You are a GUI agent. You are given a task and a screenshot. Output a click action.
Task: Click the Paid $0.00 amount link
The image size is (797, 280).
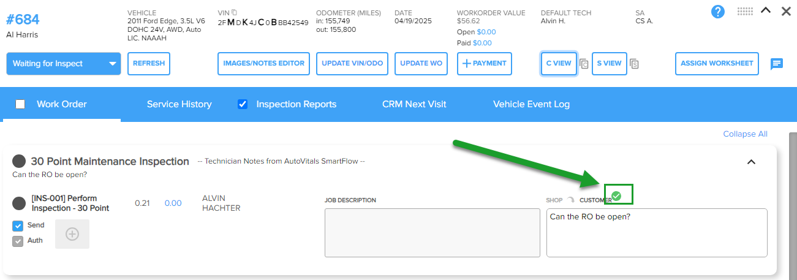point(482,43)
